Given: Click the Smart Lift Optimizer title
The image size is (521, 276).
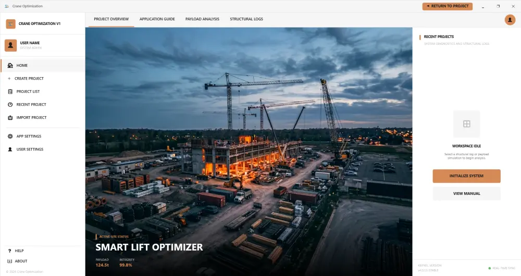Looking at the screenshot, I should coord(149,247).
